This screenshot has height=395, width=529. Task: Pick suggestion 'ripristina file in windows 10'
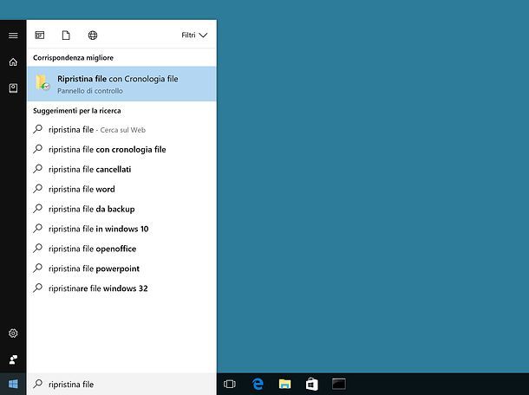click(x=121, y=229)
